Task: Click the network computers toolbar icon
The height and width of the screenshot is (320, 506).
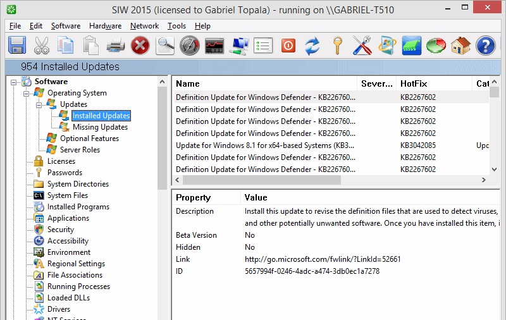Action: (239, 46)
